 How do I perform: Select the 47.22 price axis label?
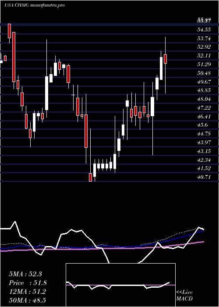pos(204,108)
